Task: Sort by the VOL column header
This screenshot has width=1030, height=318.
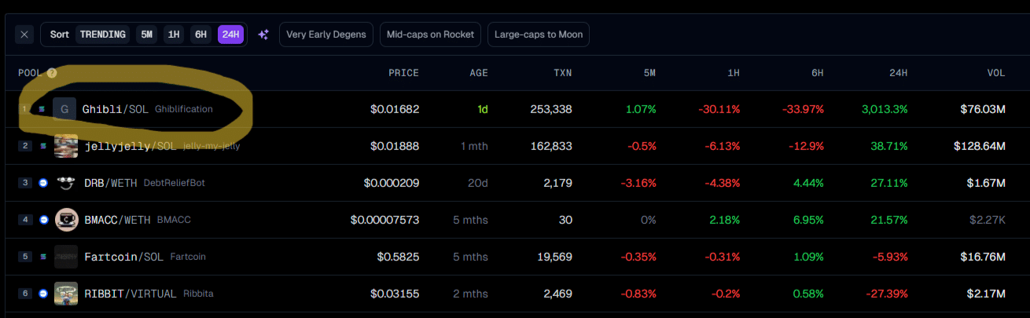Action: coord(996,73)
